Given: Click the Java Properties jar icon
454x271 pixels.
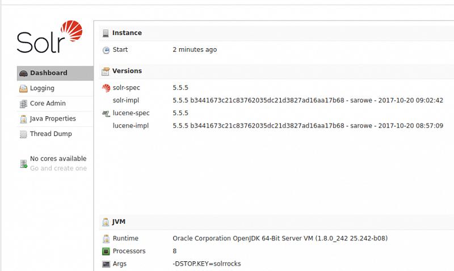Looking at the screenshot, I should pos(23,119).
